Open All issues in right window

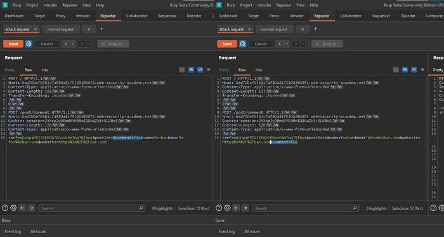point(252,231)
